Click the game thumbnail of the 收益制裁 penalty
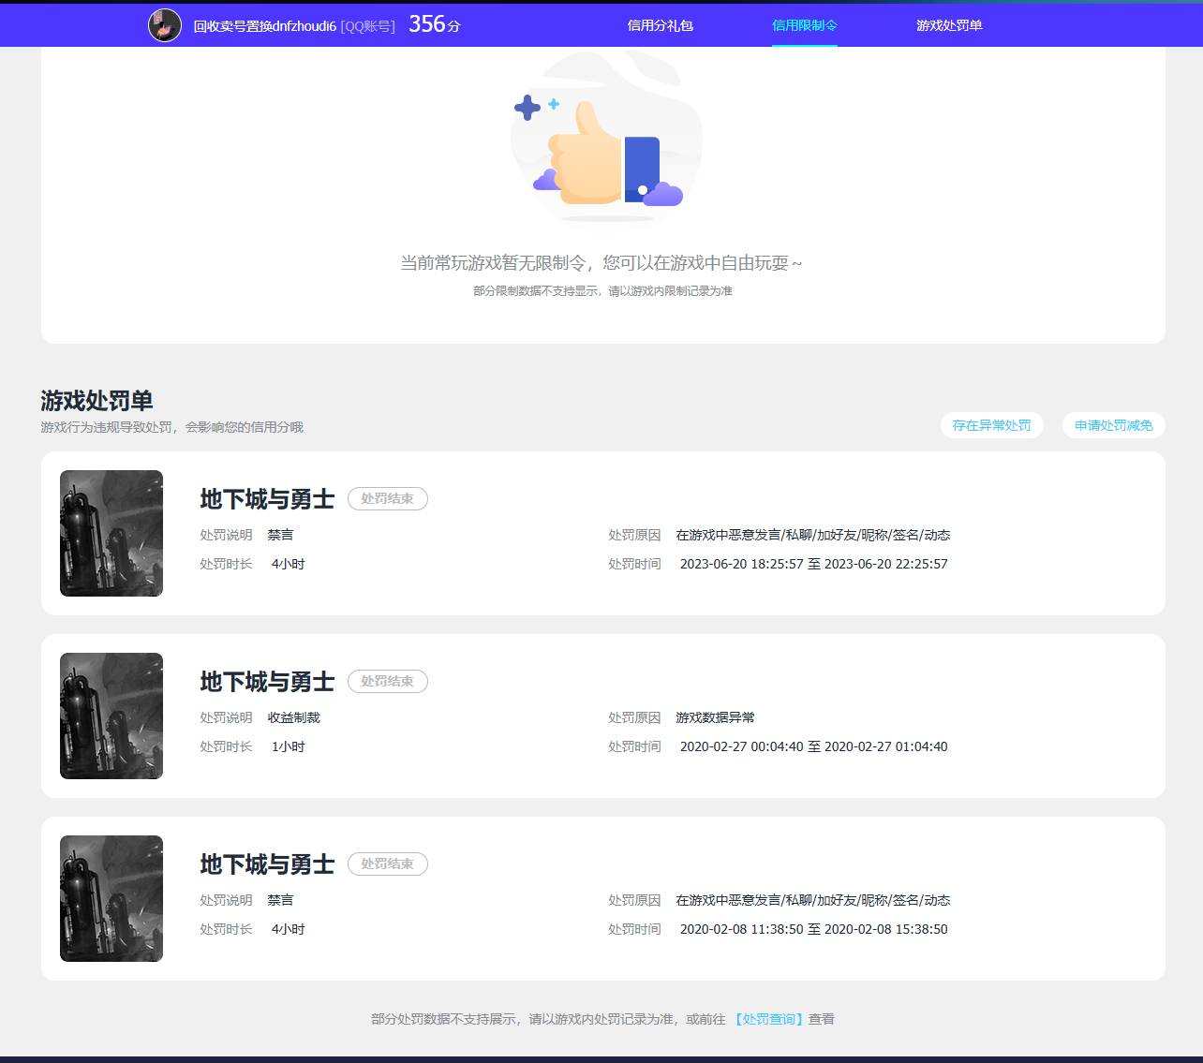Image resolution: width=1203 pixels, height=1063 pixels. (111, 716)
